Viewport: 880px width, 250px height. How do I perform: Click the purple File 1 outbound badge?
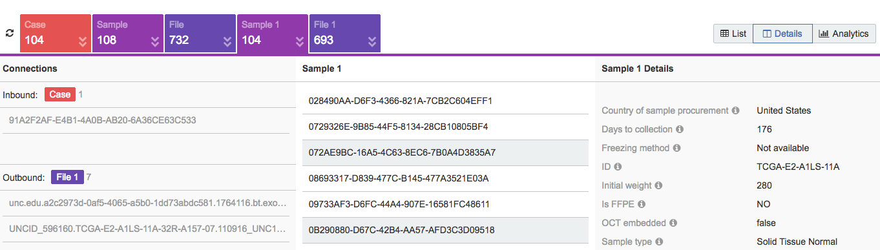pos(67,177)
